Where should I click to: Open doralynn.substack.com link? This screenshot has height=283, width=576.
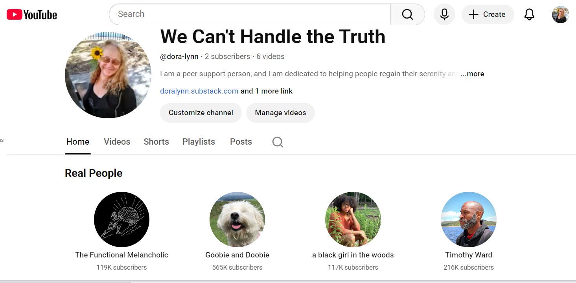point(199,91)
